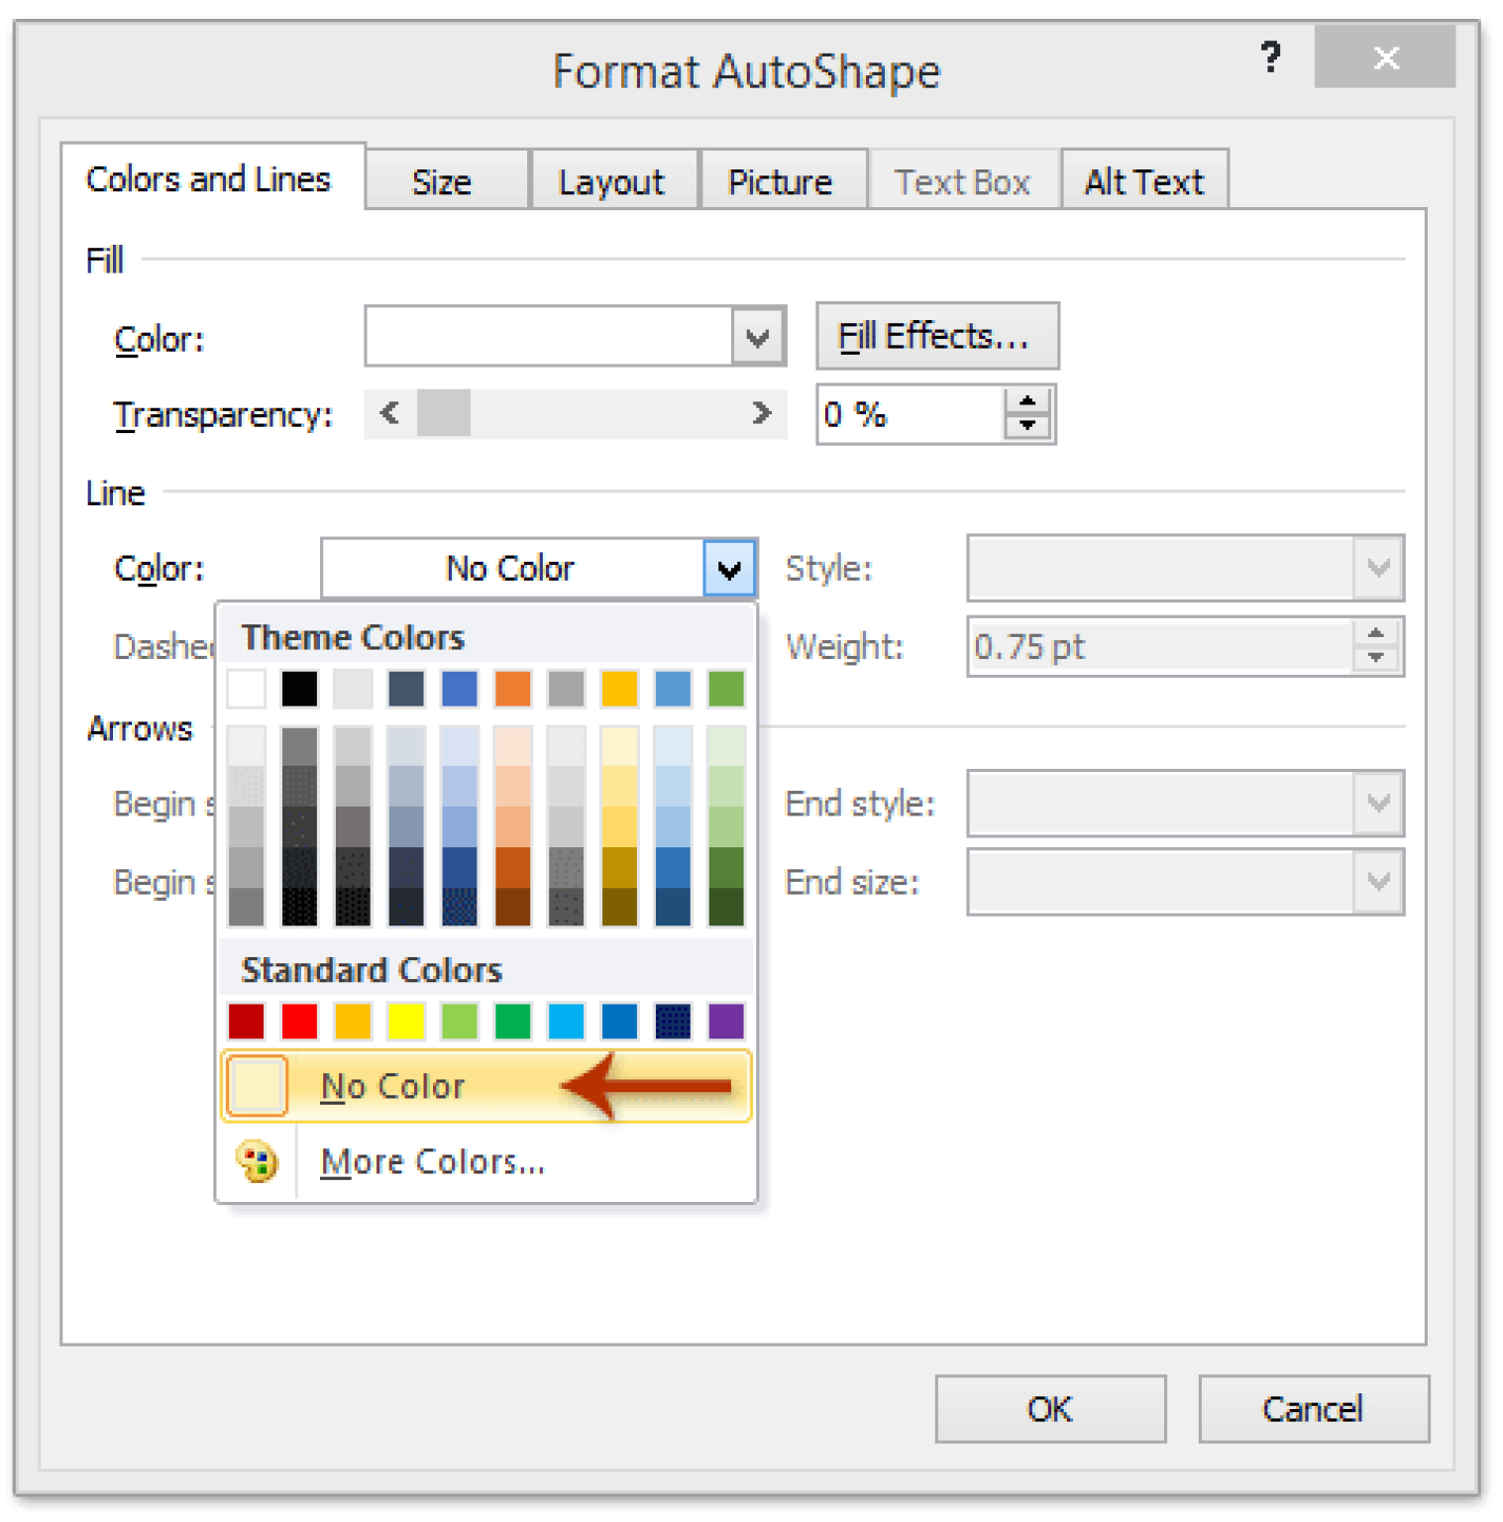Collapse the Line Color dropdown
This screenshot has height=1522, width=1503.
pyautogui.click(x=730, y=568)
